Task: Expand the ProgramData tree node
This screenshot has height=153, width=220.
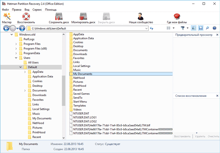Action: pyautogui.click(x=16, y=53)
